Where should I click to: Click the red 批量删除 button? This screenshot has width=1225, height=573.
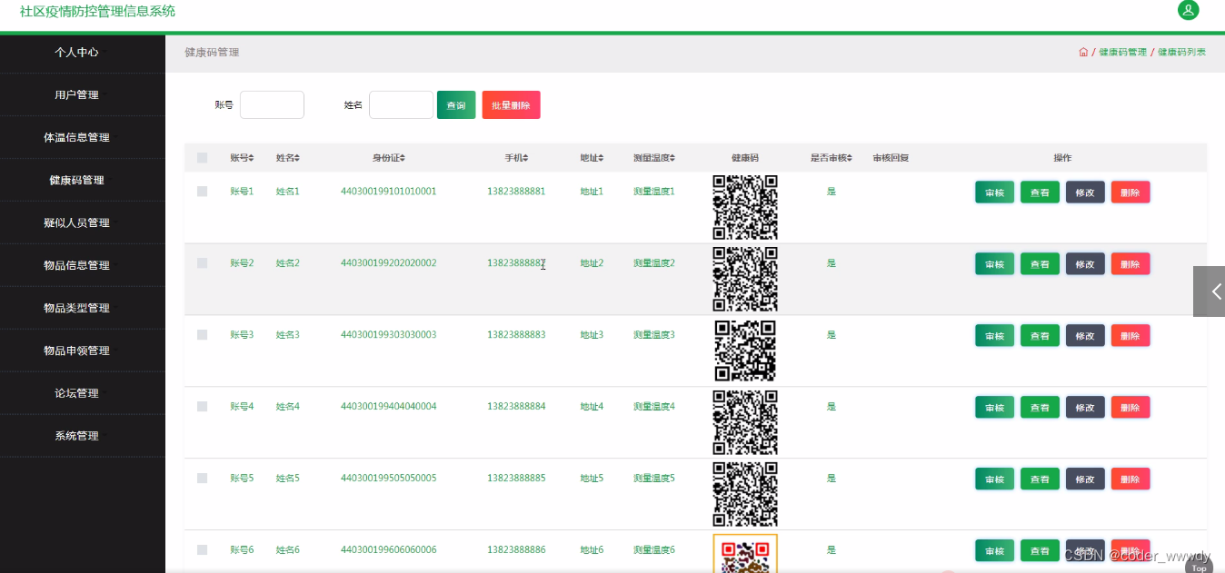(x=511, y=105)
